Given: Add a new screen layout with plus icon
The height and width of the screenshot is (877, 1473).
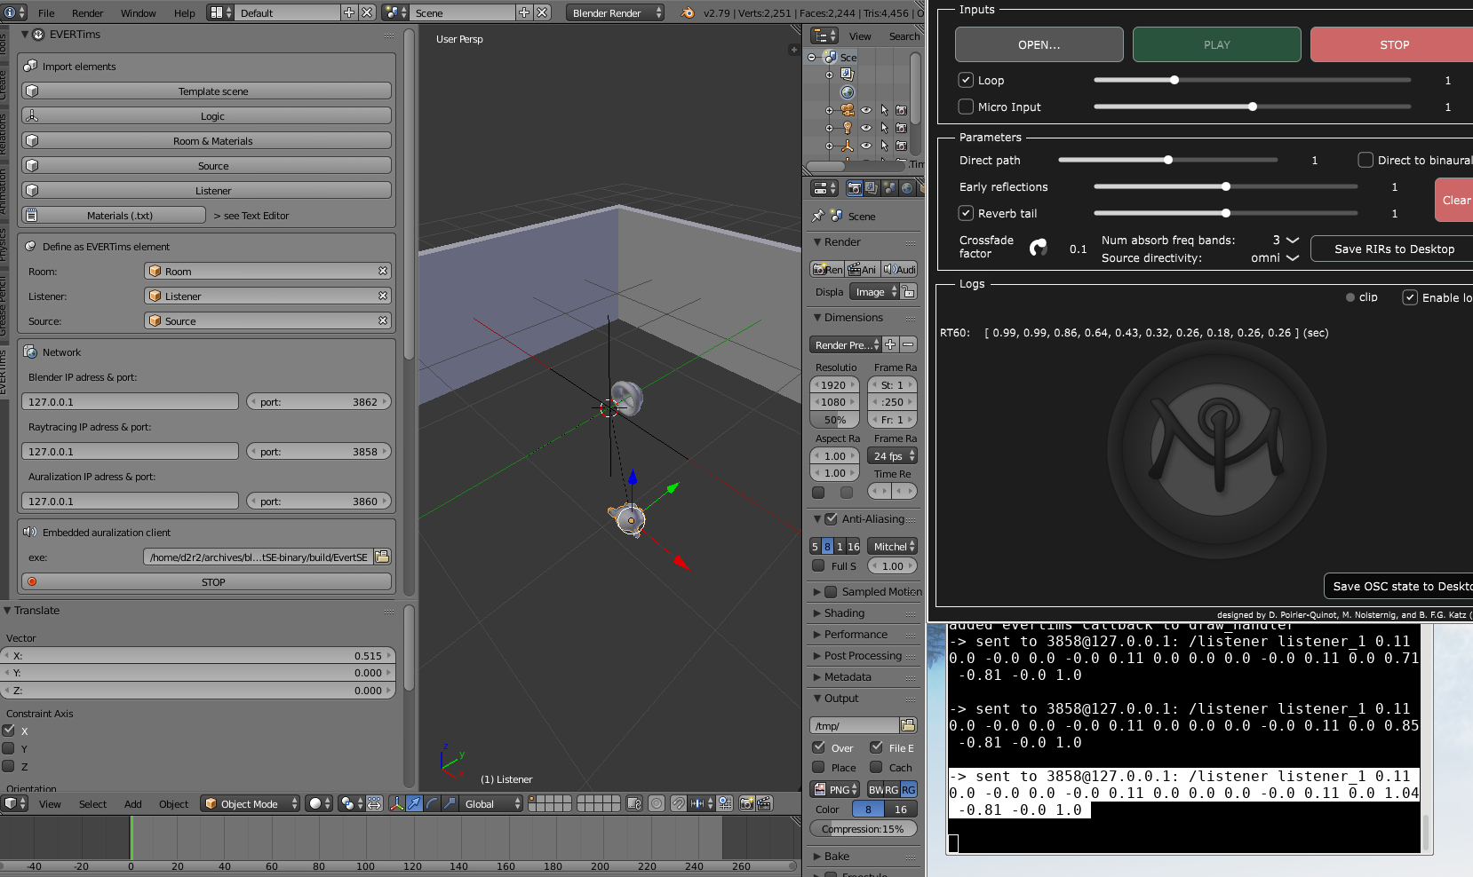Looking at the screenshot, I should [349, 12].
